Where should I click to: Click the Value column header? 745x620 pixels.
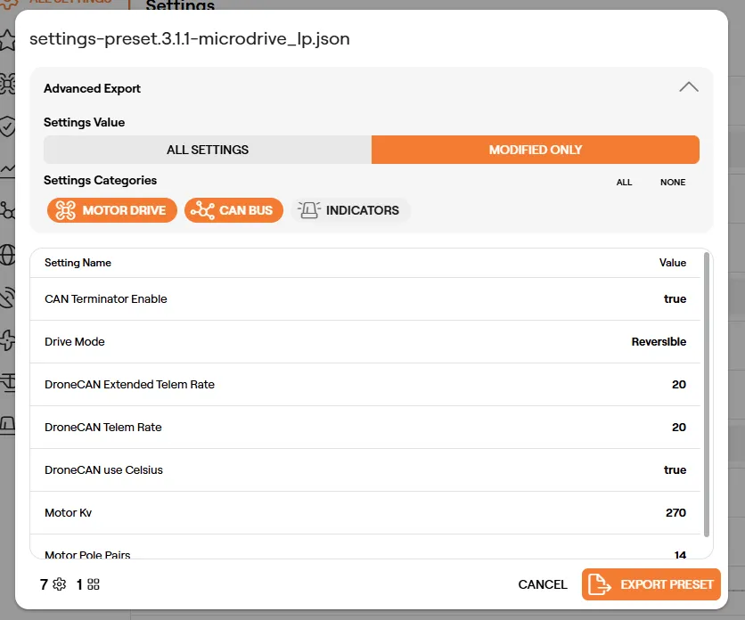[672, 263]
